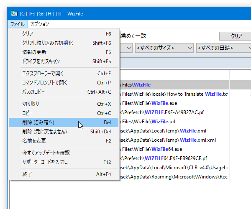Click the クリア button at top right
The width and height of the screenshot is (251, 209).
click(235, 36)
